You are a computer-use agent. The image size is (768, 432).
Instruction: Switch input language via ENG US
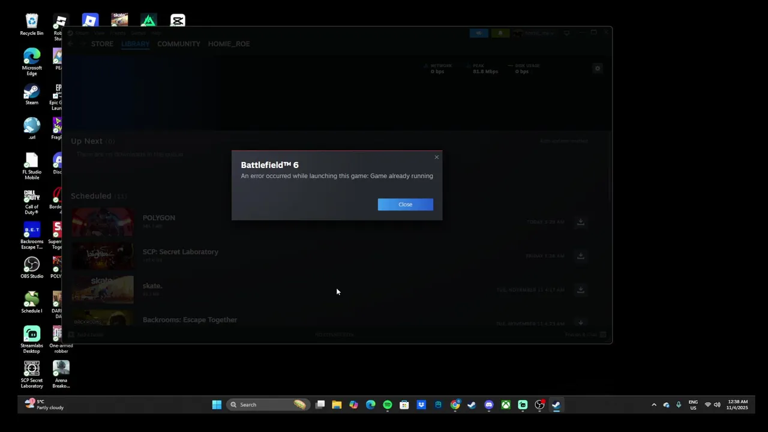(x=693, y=405)
